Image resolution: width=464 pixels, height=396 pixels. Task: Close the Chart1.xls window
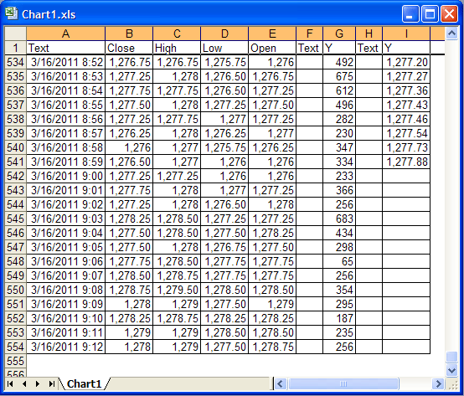tap(449, 14)
